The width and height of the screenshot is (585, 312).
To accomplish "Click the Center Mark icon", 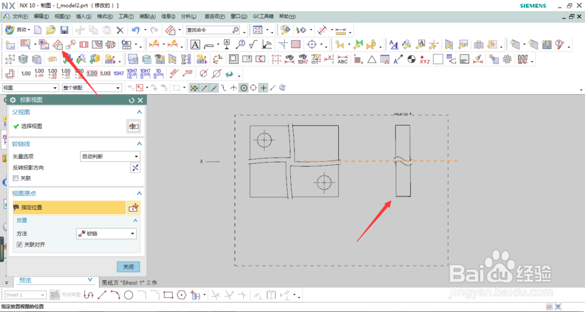I will [x=312, y=45].
